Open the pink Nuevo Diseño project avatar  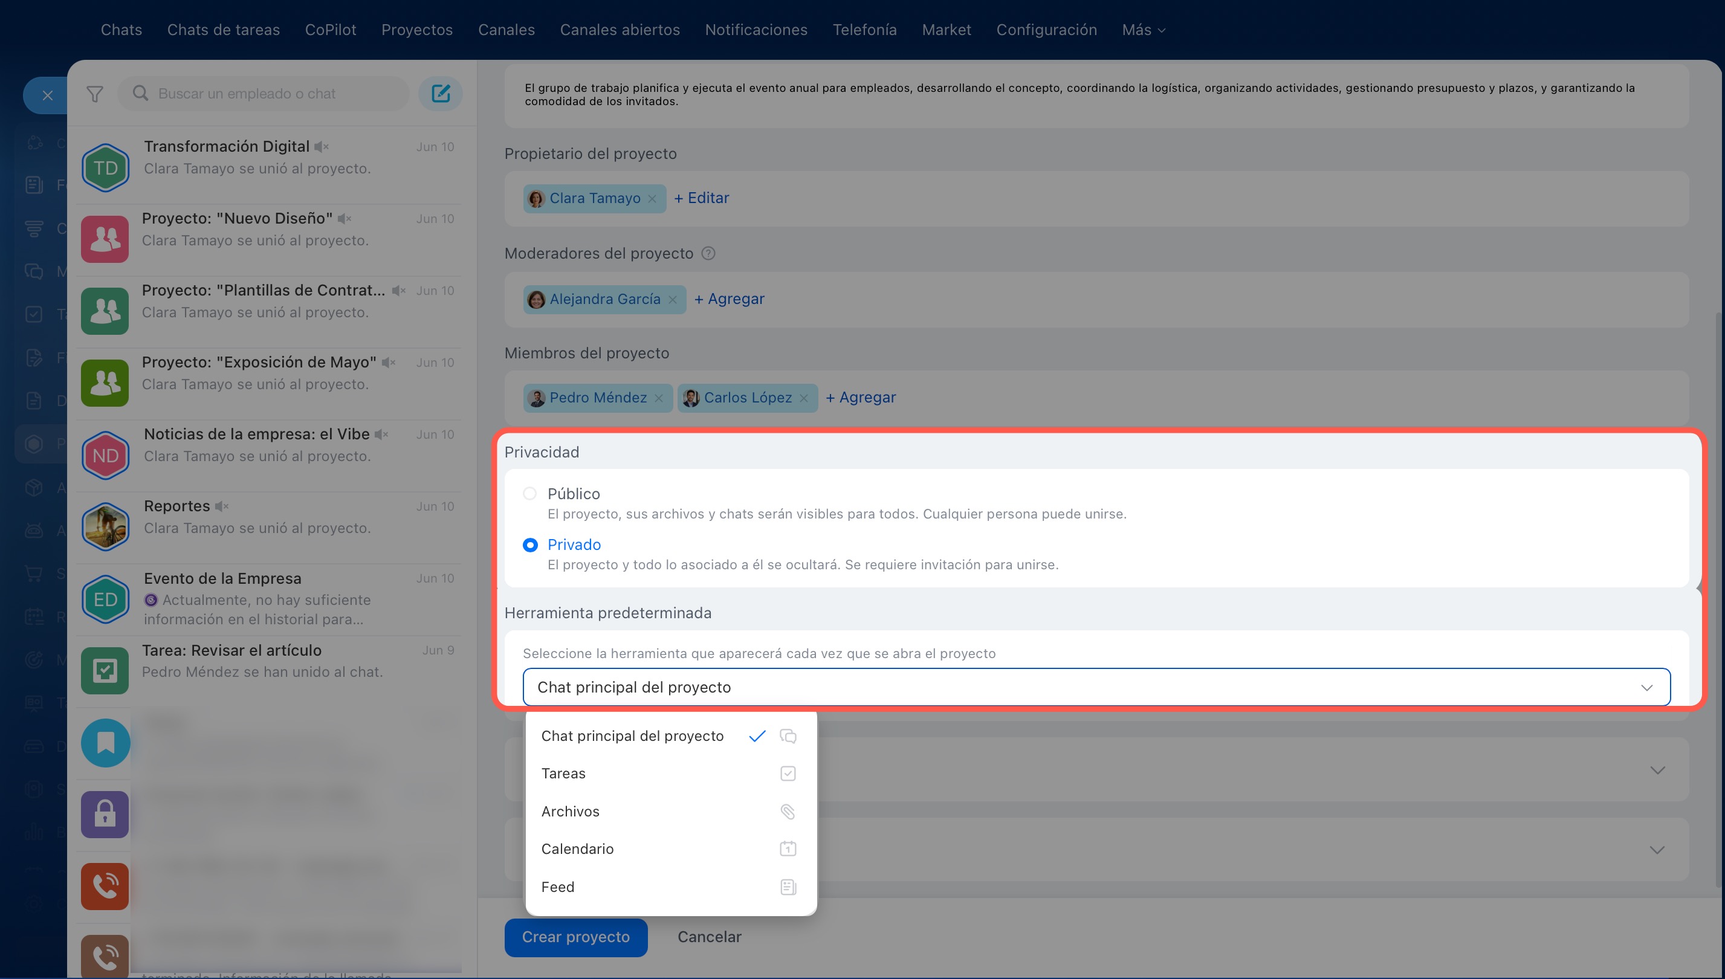click(105, 239)
